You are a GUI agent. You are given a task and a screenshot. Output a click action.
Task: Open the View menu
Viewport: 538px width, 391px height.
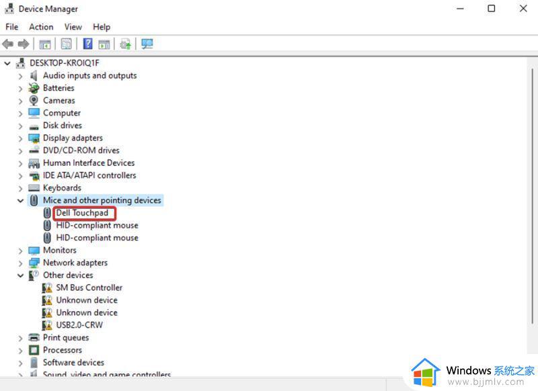click(x=73, y=27)
